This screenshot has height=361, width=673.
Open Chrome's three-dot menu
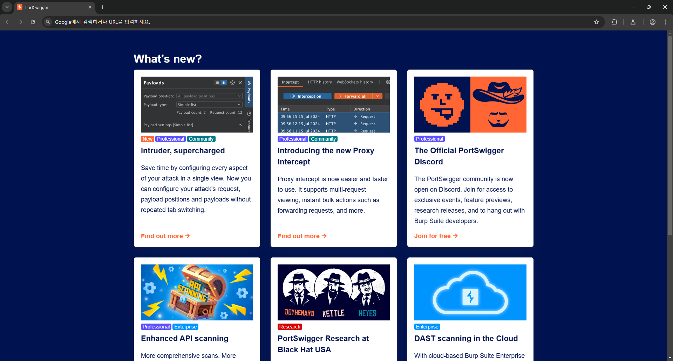[x=665, y=22]
